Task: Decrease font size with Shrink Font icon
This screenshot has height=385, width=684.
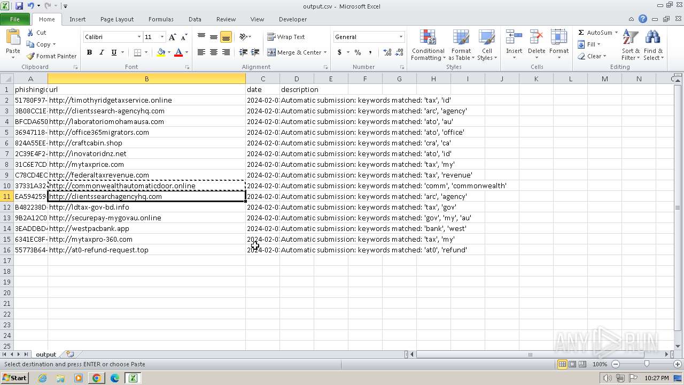Action: [x=184, y=37]
